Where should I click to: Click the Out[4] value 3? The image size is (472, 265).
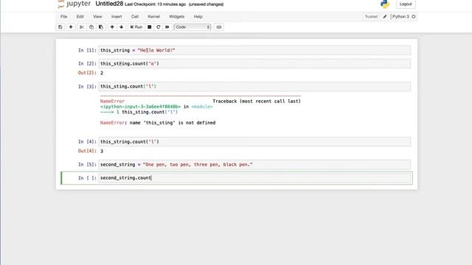(102, 151)
